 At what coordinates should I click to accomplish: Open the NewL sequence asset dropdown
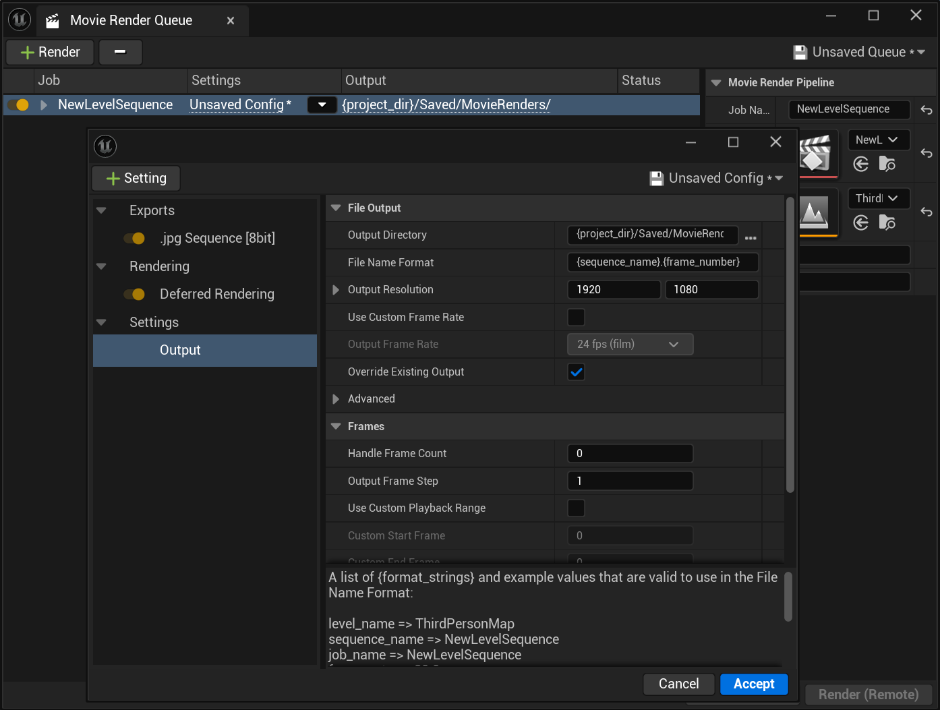(879, 140)
